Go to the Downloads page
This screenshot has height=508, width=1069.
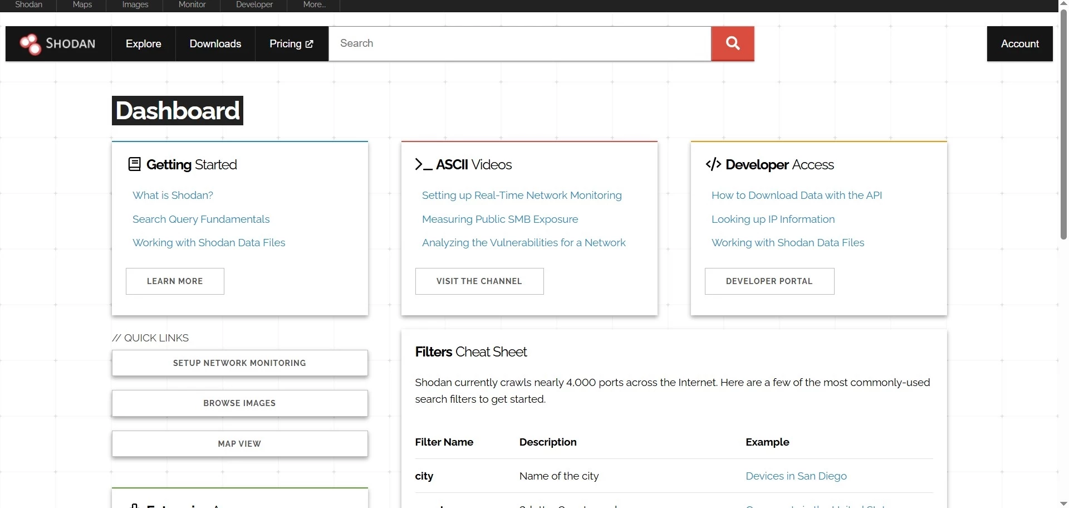pyautogui.click(x=215, y=44)
